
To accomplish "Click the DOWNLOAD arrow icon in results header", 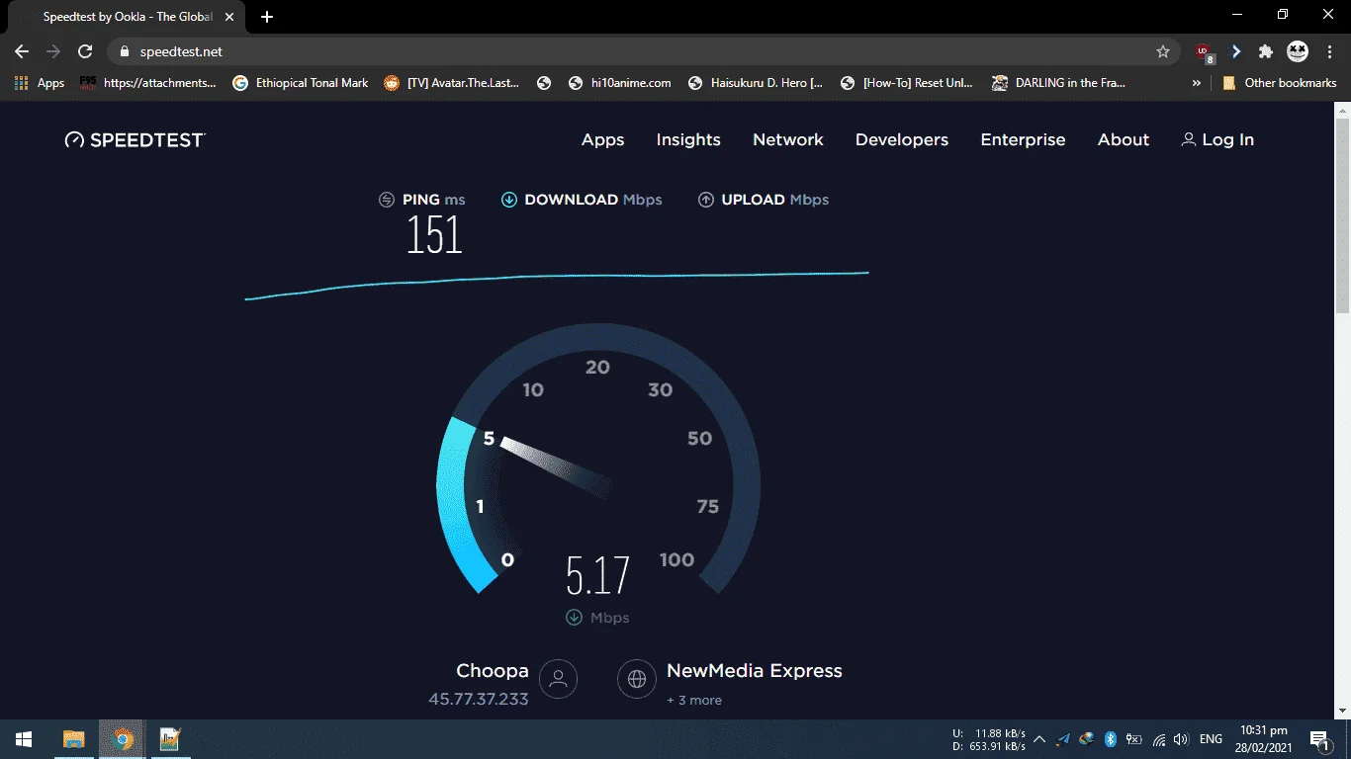I will (509, 200).
